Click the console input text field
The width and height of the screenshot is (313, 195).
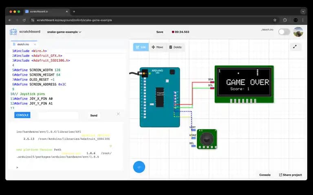point(58,115)
